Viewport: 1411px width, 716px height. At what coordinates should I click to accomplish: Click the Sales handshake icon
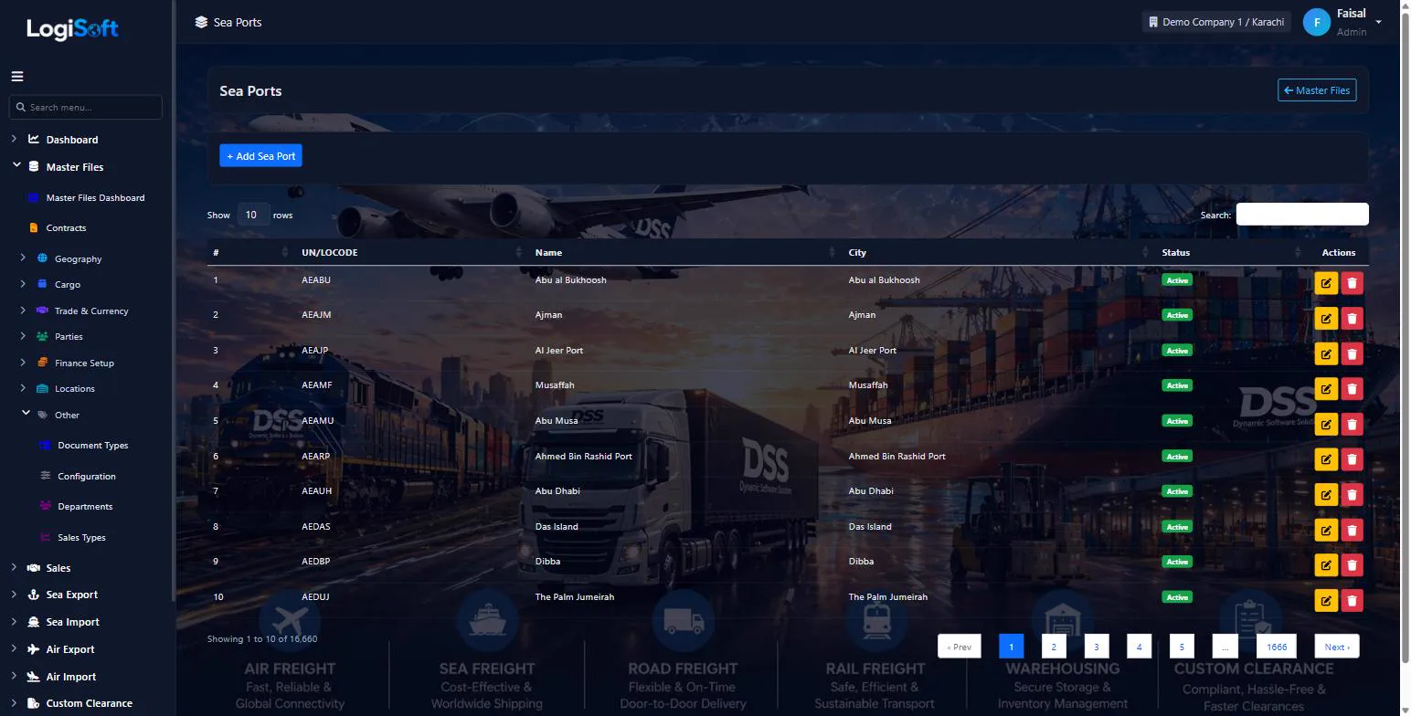pyautogui.click(x=34, y=568)
